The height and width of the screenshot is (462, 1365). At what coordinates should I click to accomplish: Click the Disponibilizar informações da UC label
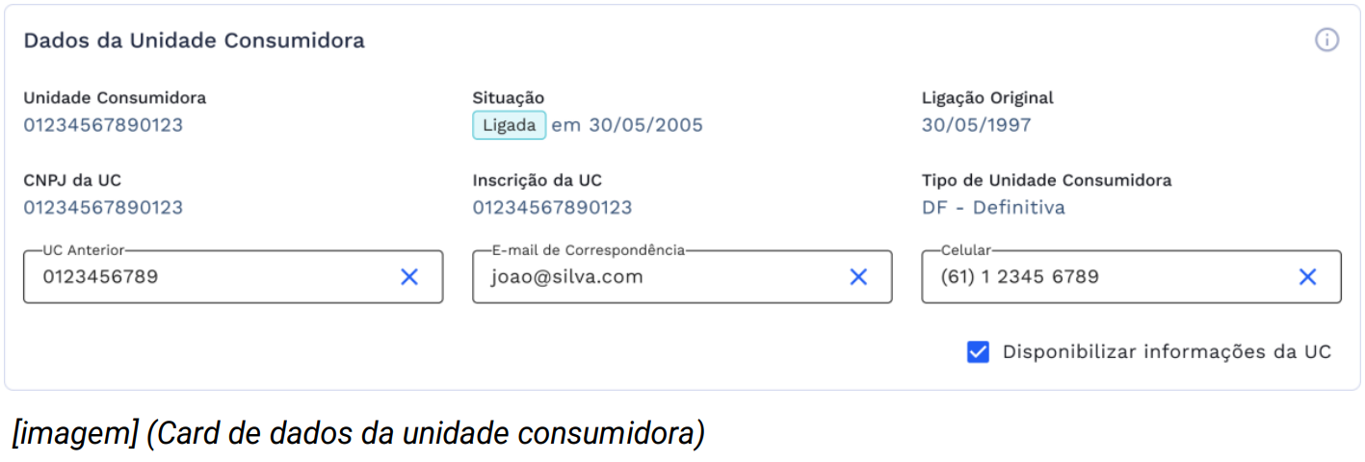pyautogui.click(x=1167, y=352)
